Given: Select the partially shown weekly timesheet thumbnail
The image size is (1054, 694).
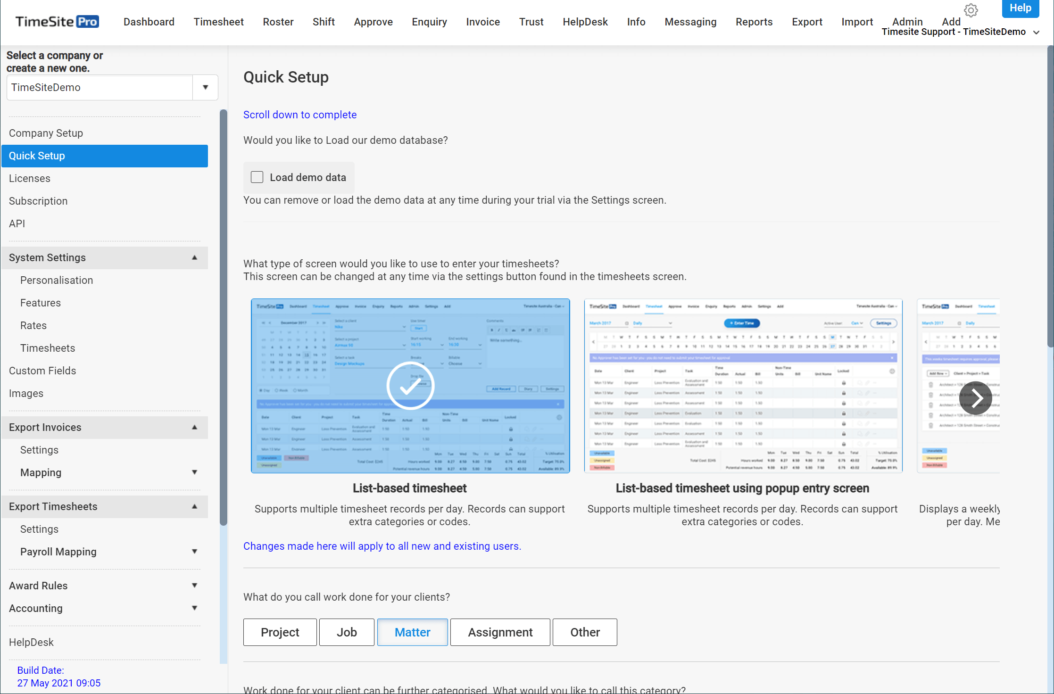Looking at the screenshot, I should (x=958, y=386).
